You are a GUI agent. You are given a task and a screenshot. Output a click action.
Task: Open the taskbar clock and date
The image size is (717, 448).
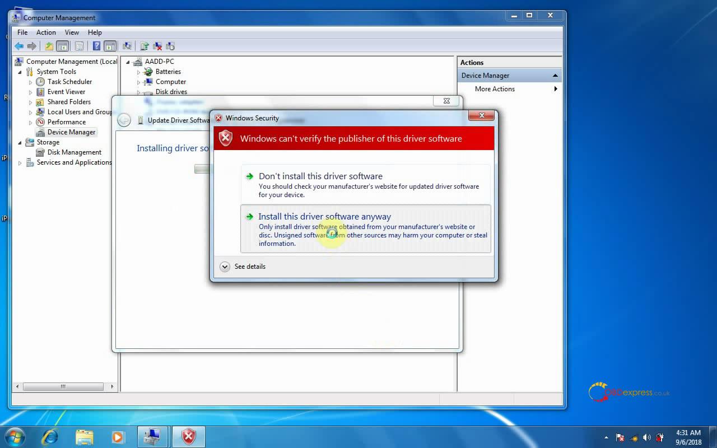point(688,437)
